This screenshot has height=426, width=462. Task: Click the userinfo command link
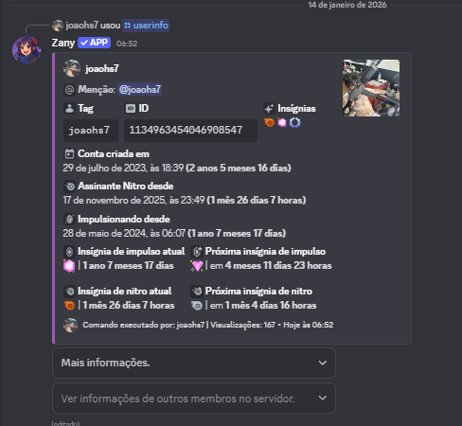coord(146,26)
